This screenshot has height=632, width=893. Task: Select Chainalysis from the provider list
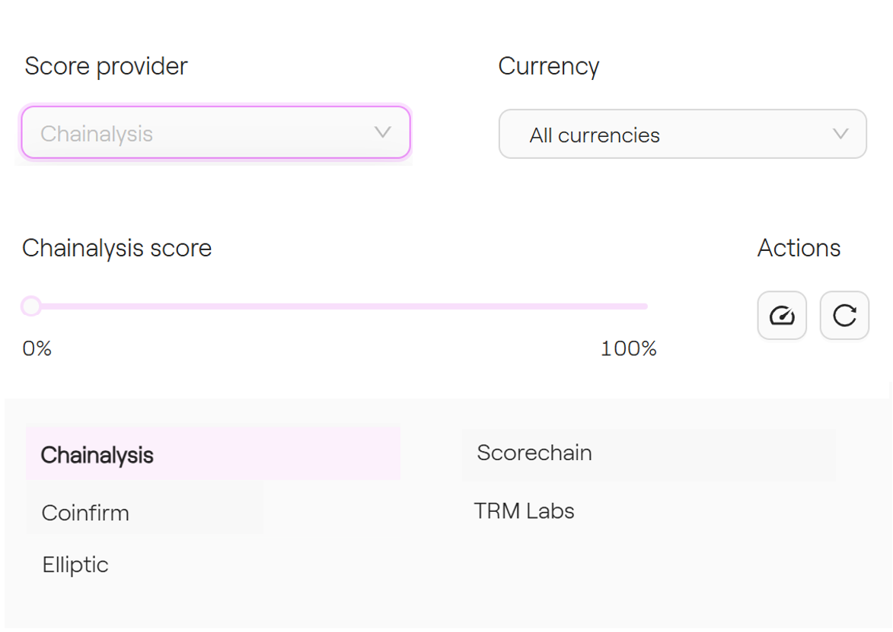(x=97, y=455)
